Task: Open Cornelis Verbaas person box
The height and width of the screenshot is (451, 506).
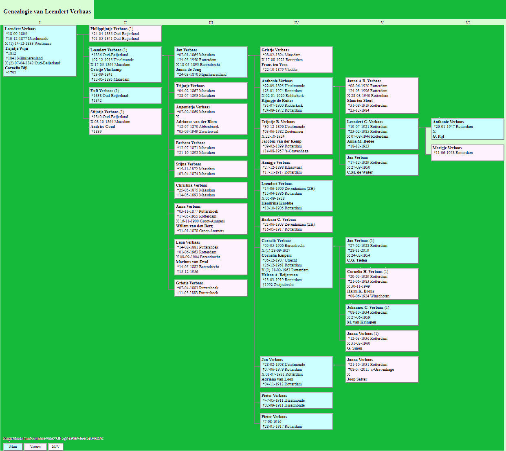Action: coord(296,263)
